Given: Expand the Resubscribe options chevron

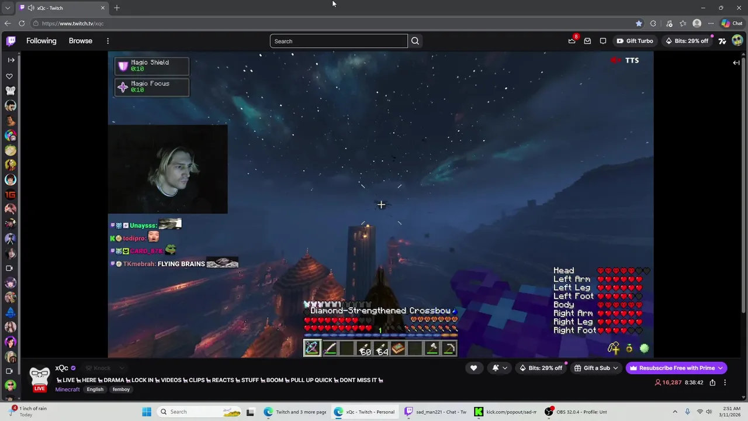Looking at the screenshot, I should click(x=721, y=368).
